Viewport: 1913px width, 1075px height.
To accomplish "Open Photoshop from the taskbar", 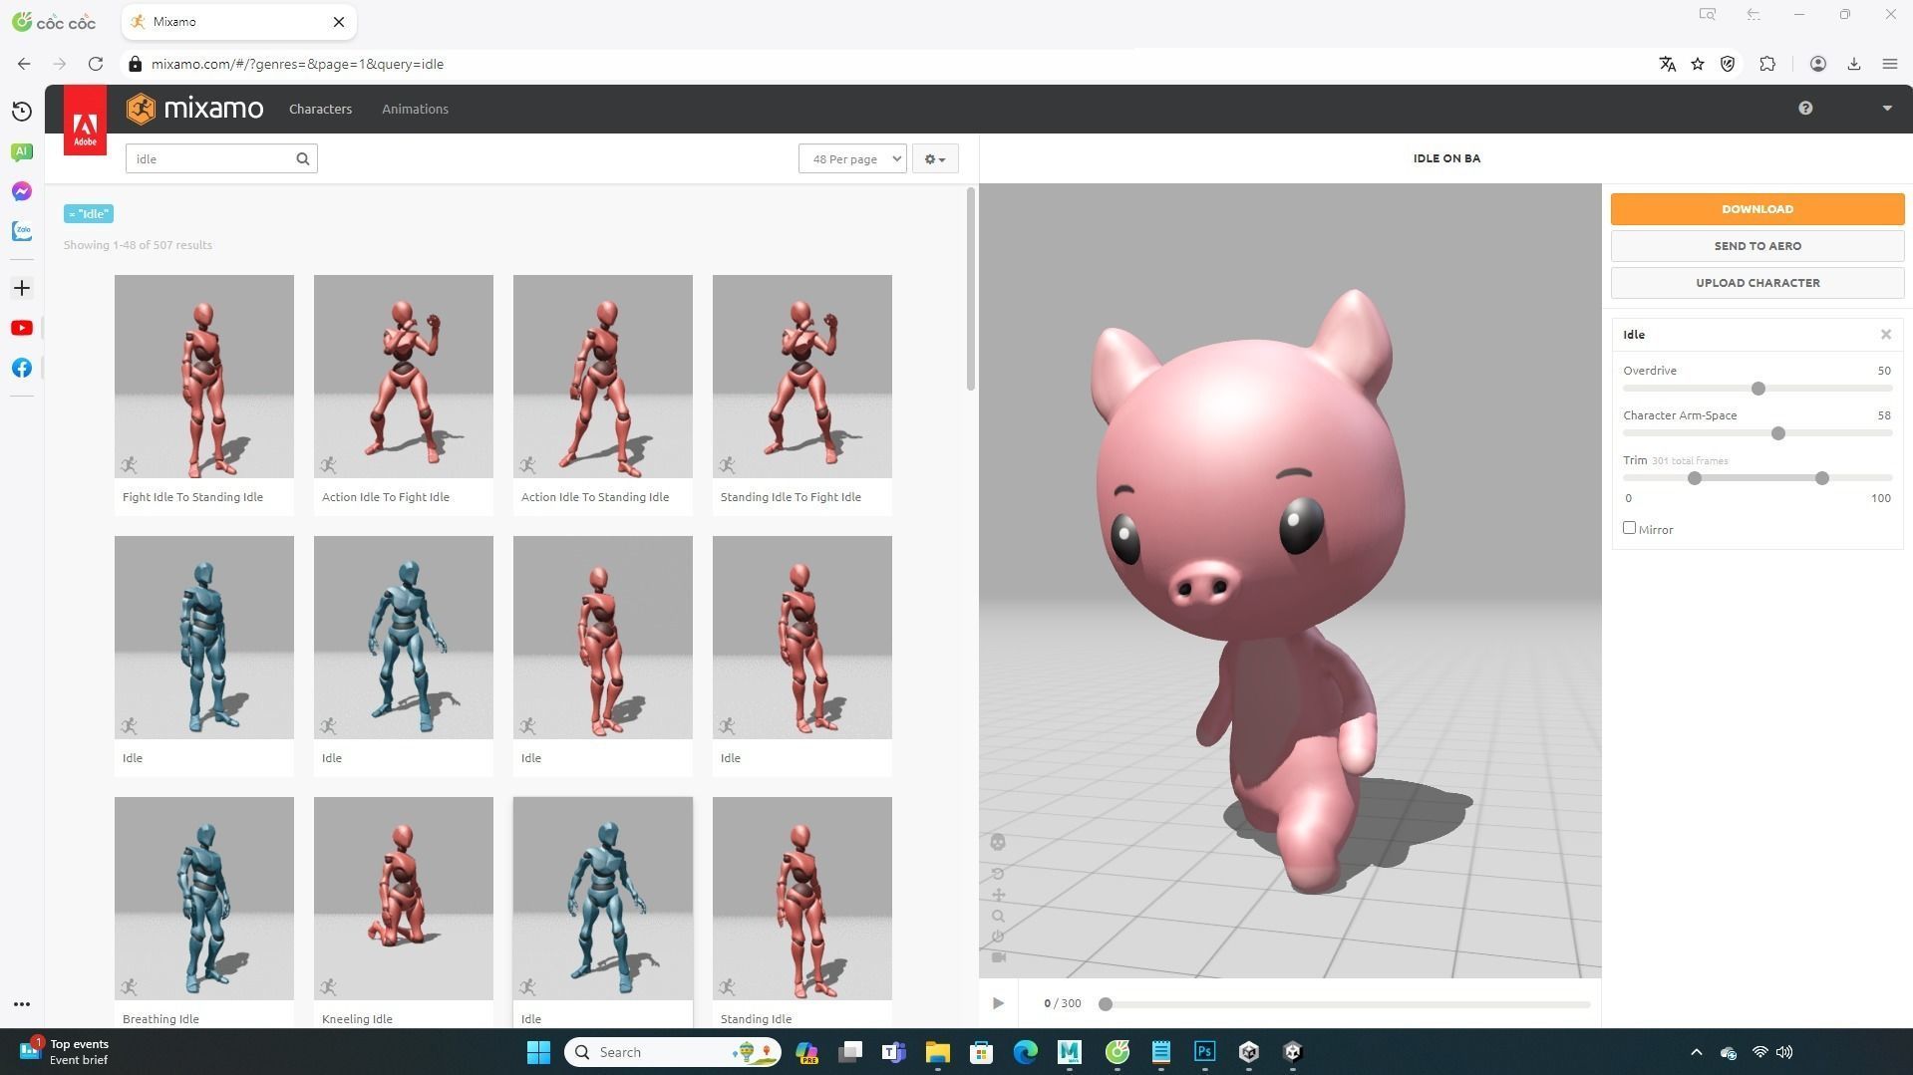I will (1204, 1052).
